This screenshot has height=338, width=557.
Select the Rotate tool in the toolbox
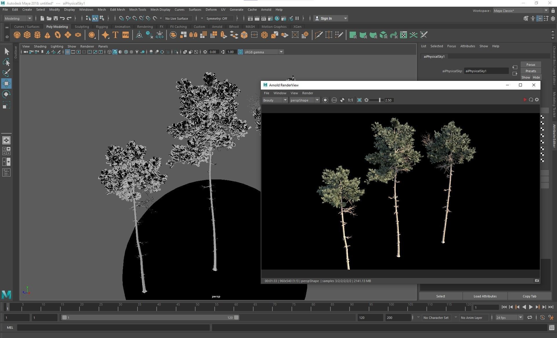coord(6,94)
